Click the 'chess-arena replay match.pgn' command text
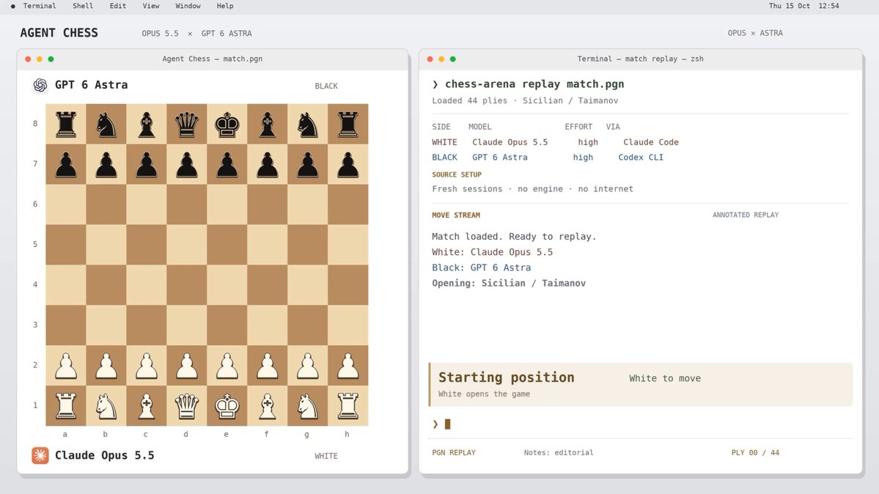The image size is (879, 494). [x=534, y=84]
